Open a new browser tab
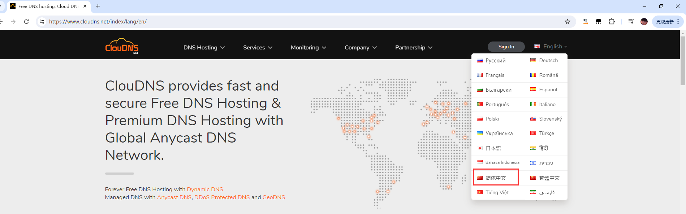Viewport: 686px width, 214px height. point(98,6)
